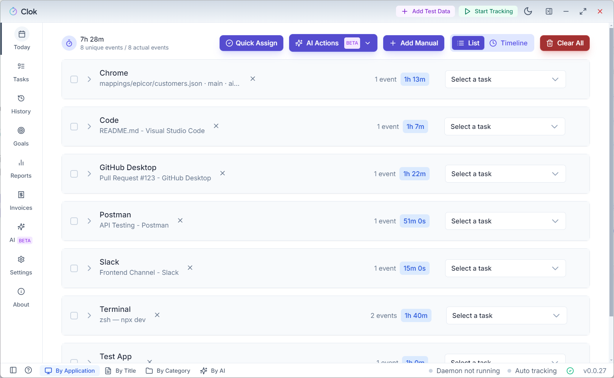Open help question mark icon
Viewport: 614px width, 378px height.
pyautogui.click(x=28, y=370)
